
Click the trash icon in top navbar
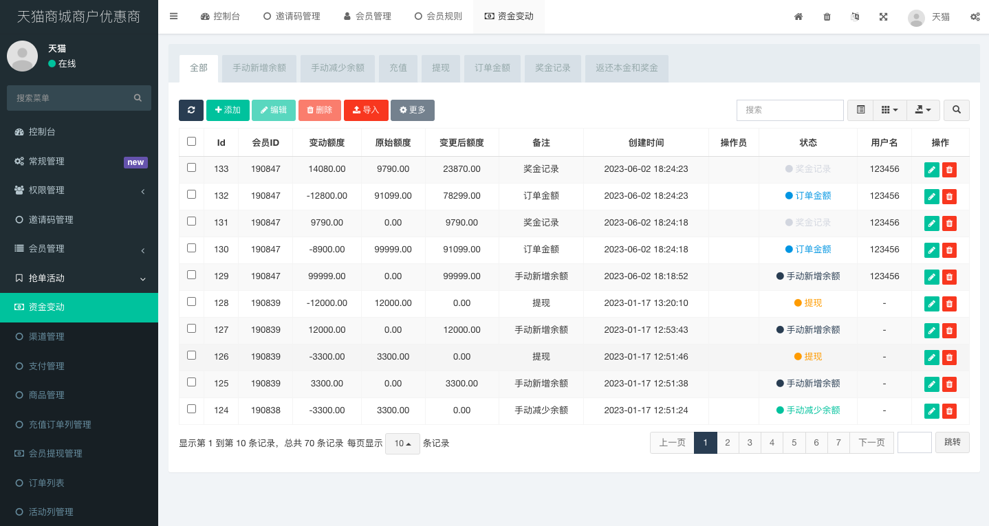[x=827, y=17]
